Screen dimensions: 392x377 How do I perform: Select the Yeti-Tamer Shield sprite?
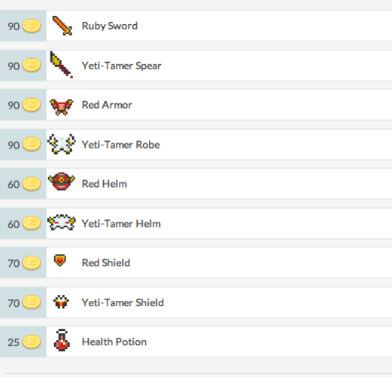[x=61, y=302]
